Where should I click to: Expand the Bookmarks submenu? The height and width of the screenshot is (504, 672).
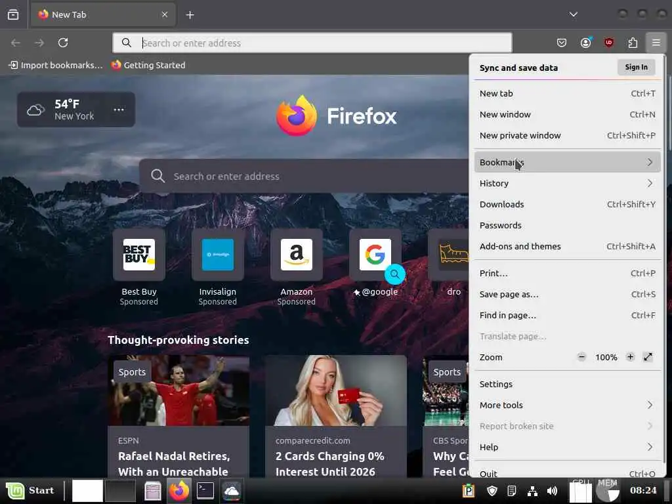[568, 163]
